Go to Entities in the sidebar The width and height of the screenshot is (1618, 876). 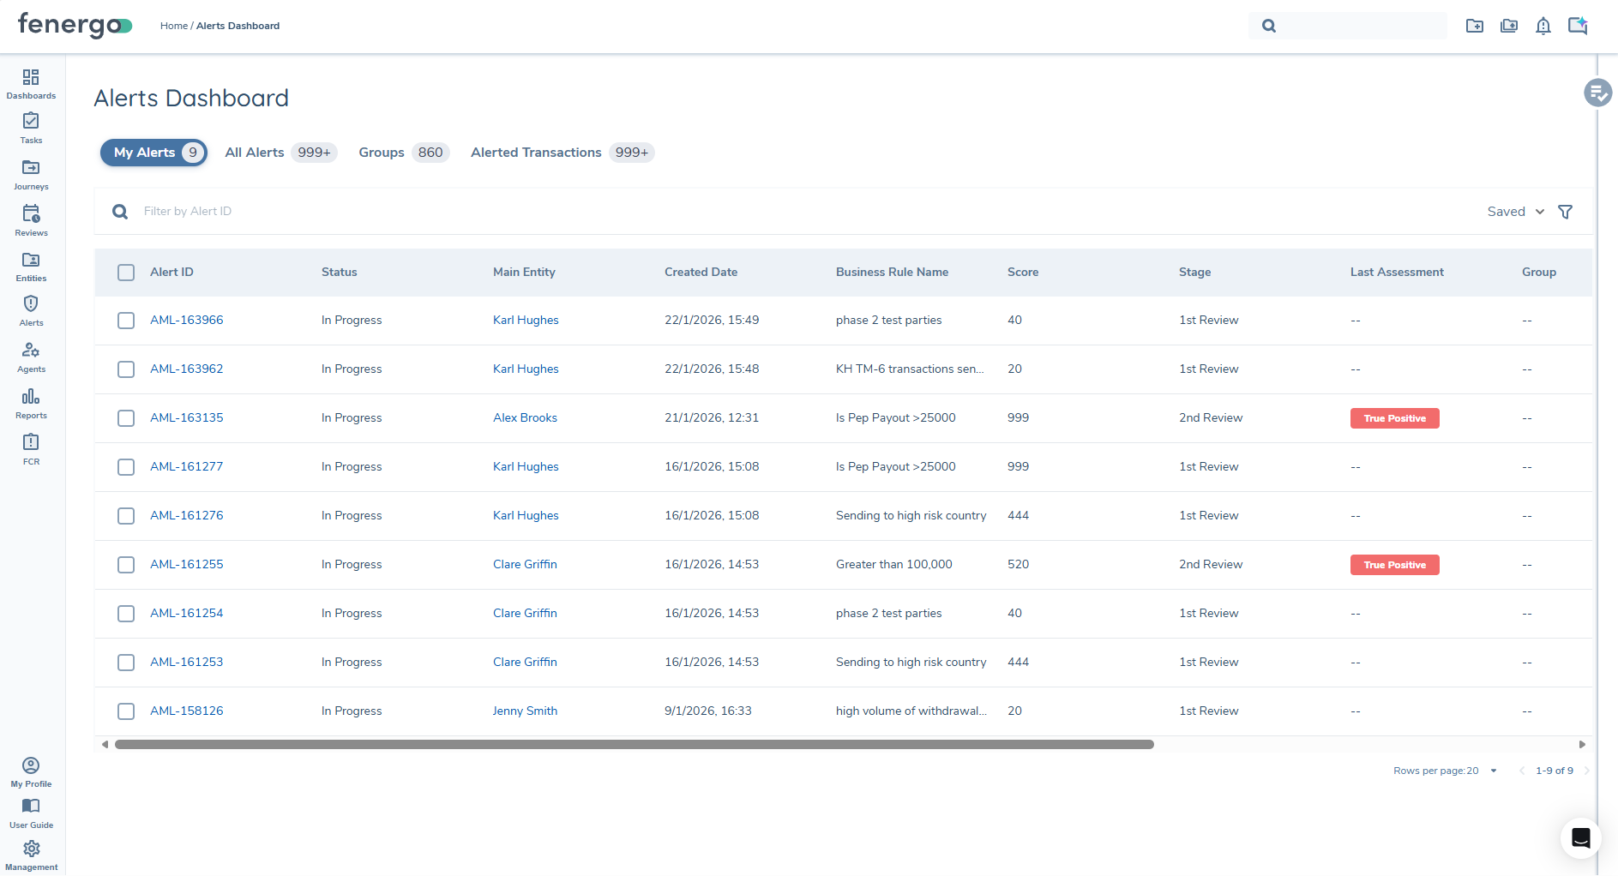31,266
